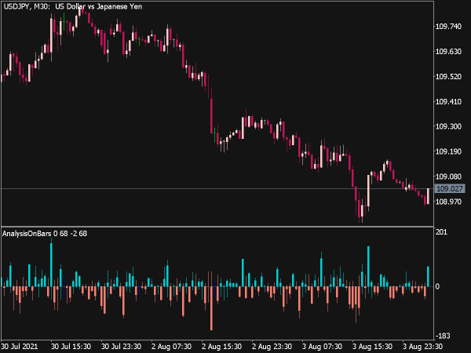The image size is (471, 353).
Task: Click the 2 Aug 07:30 time label
Action: pos(171,347)
